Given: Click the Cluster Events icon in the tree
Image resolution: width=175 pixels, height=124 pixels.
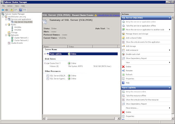Looking at the screenshot, I should click(9, 43).
